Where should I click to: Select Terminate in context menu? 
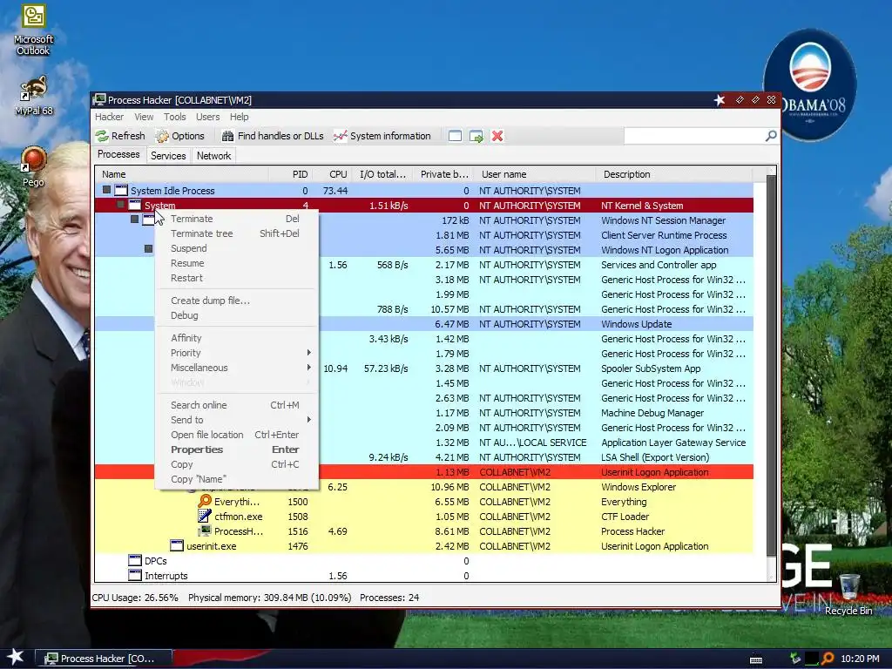[236, 219]
